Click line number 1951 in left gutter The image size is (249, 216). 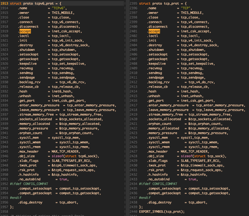click(5, 179)
